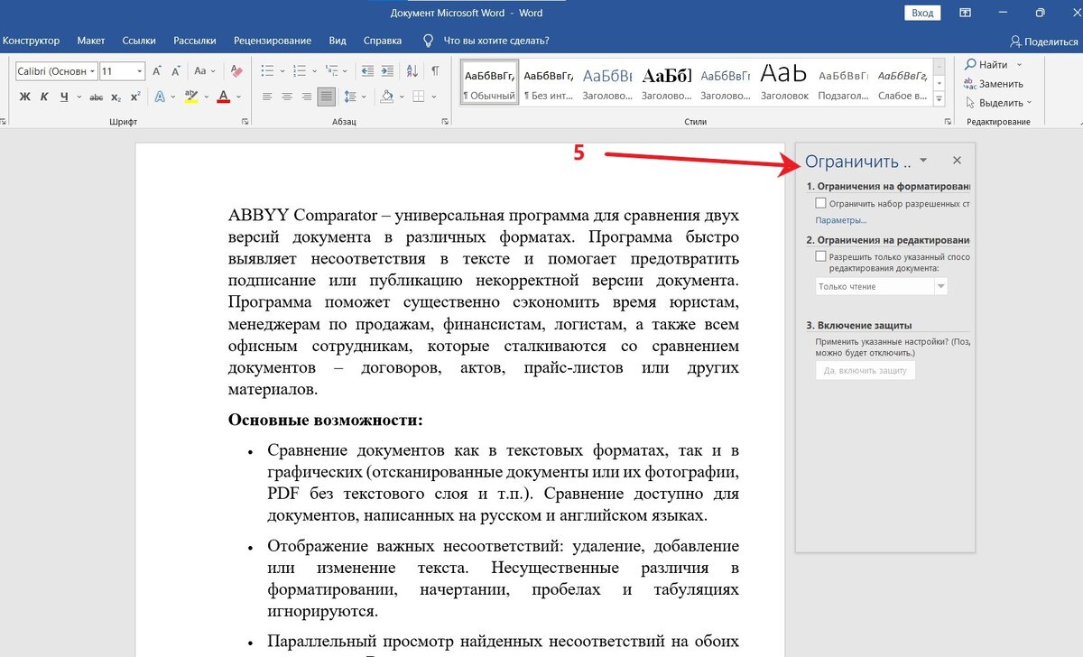Show paragraph marks with the ¶ icon
The width and height of the screenshot is (1083, 657).
click(x=435, y=70)
